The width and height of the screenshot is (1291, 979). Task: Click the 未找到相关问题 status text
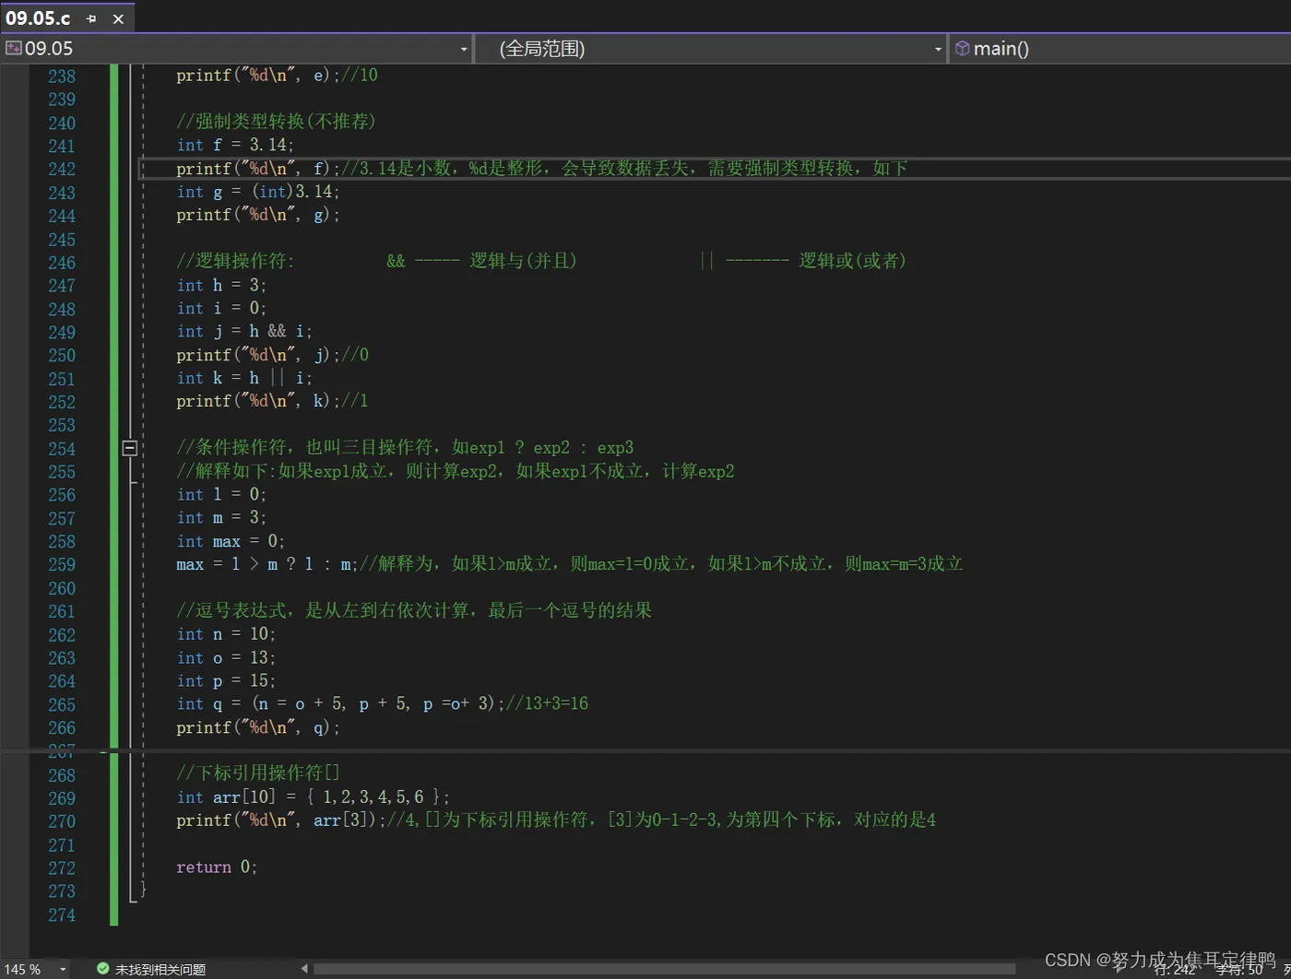(160, 970)
